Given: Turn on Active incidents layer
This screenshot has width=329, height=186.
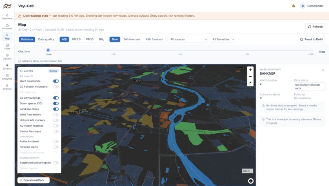Looking at the screenshot, I should (x=56, y=142).
